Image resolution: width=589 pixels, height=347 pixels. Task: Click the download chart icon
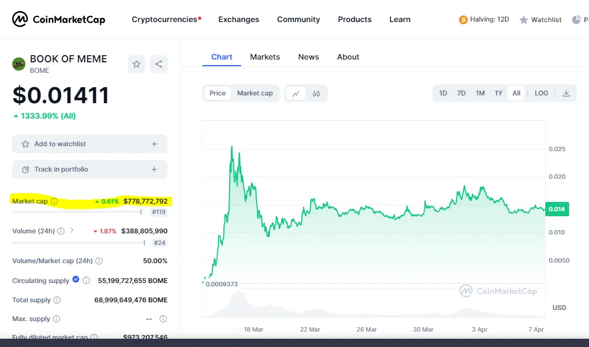566,93
